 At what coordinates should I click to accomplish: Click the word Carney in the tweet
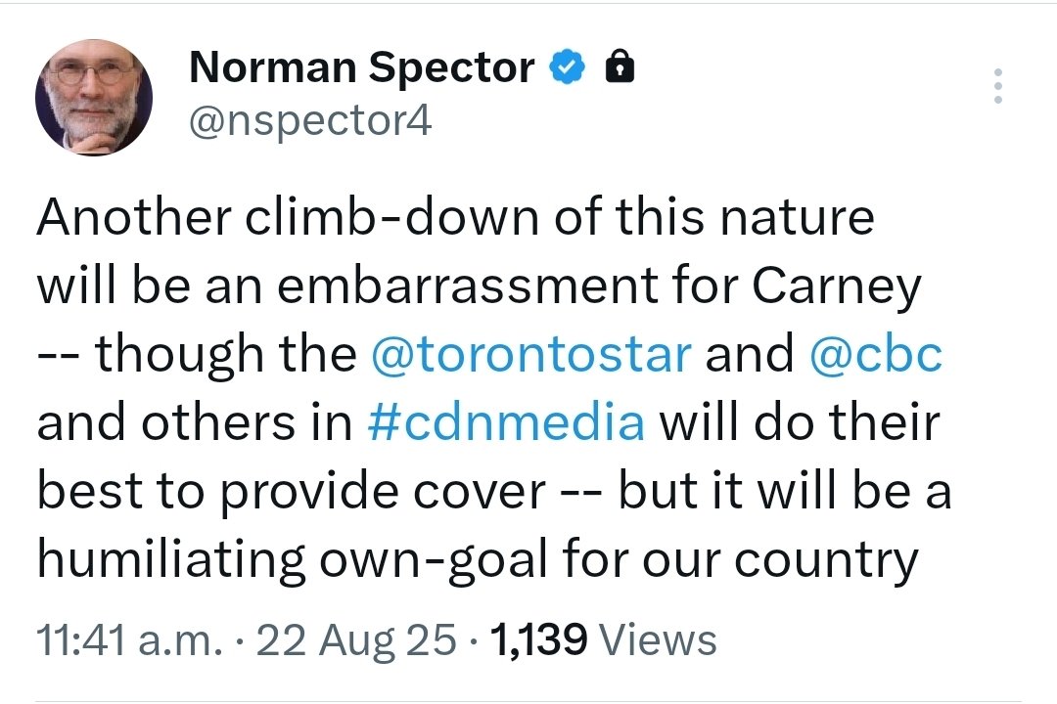point(837,287)
